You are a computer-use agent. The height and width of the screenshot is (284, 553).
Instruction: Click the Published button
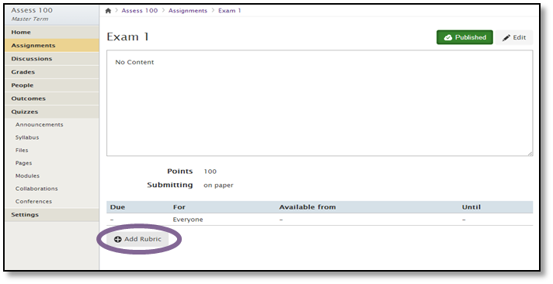click(464, 37)
